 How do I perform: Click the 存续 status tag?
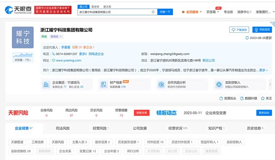point(44,37)
